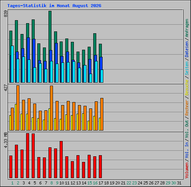Click day label '7' on the x-axis
191x187 pixels.
[46, 183]
